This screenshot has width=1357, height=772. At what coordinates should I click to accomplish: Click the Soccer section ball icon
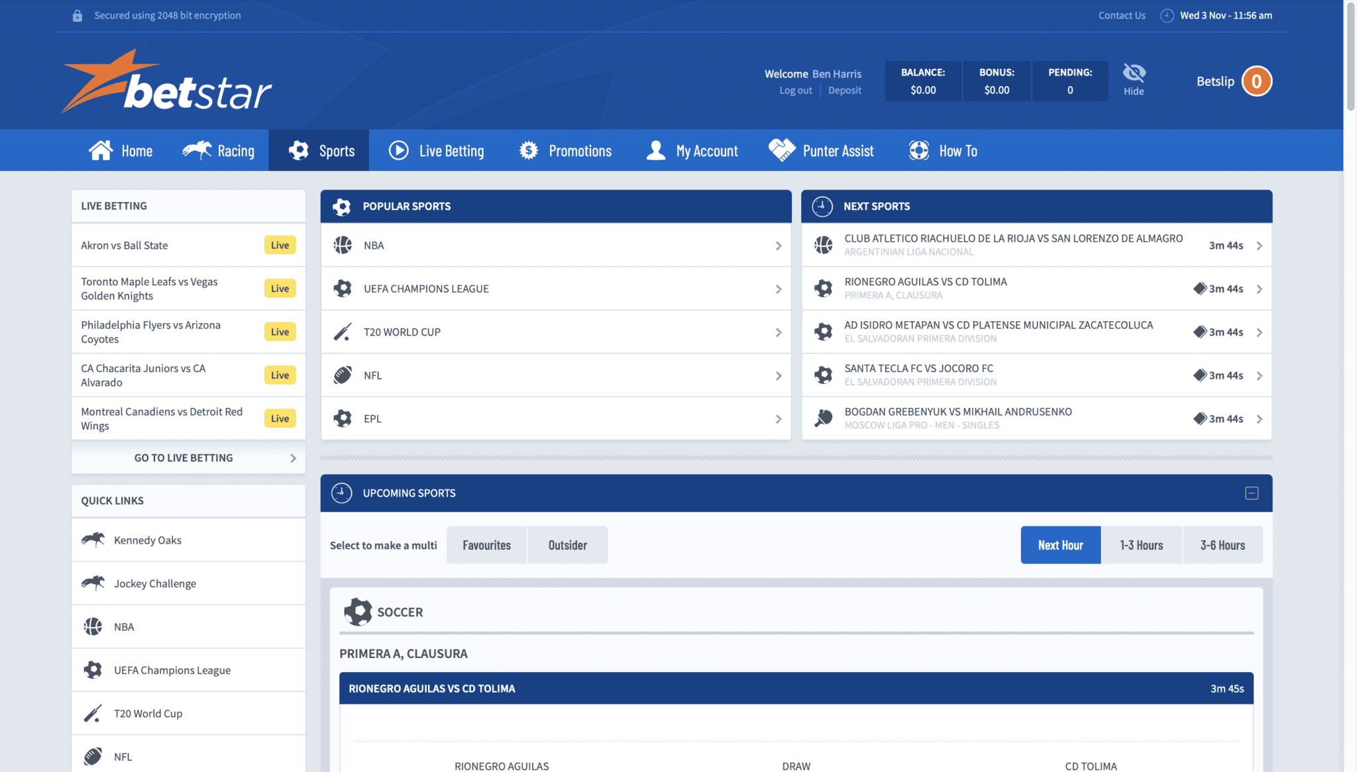[358, 612]
